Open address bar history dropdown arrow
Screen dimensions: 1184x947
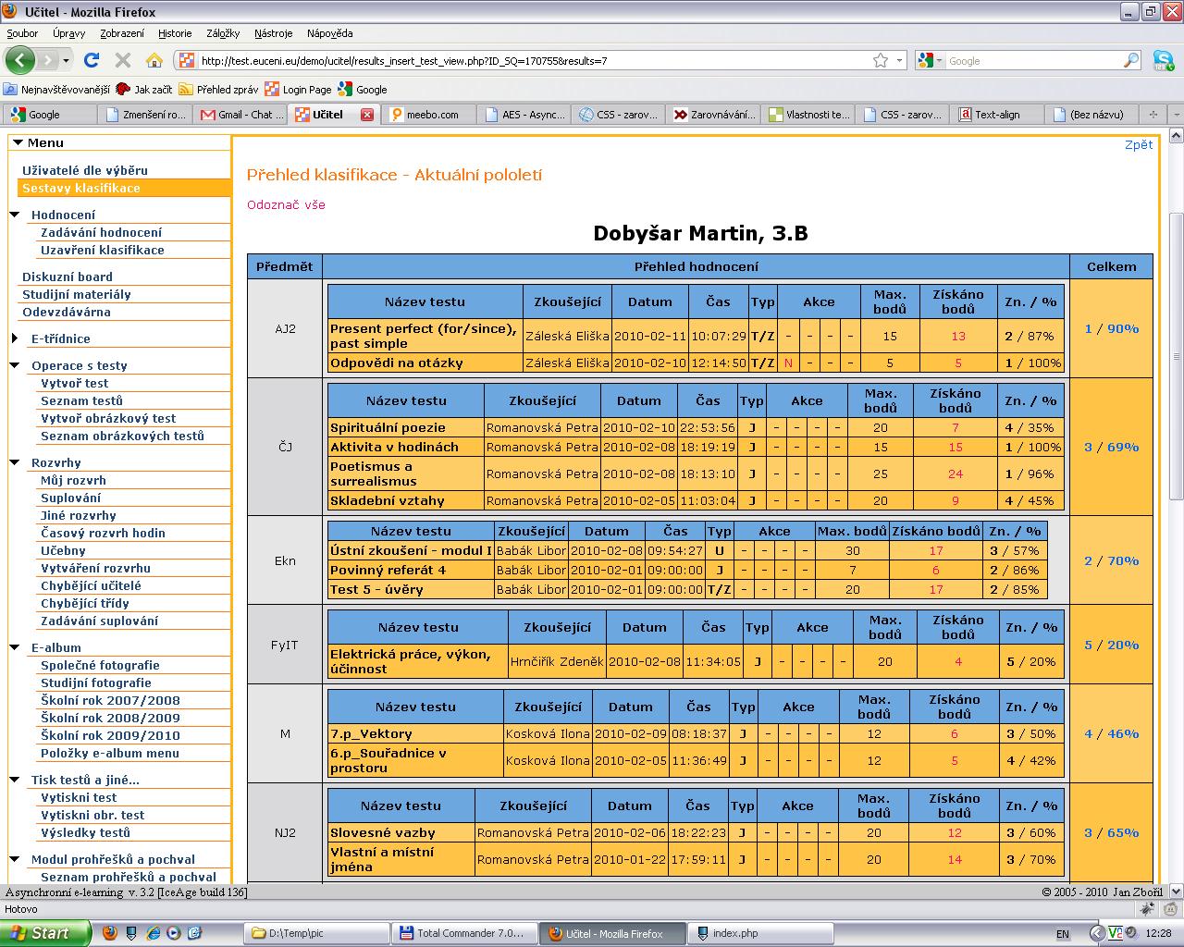coord(900,60)
